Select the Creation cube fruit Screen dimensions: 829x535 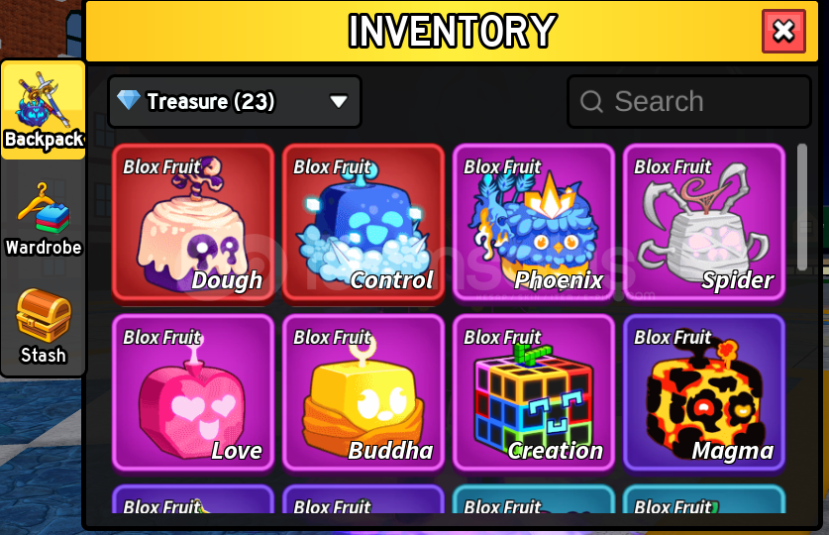point(534,392)
